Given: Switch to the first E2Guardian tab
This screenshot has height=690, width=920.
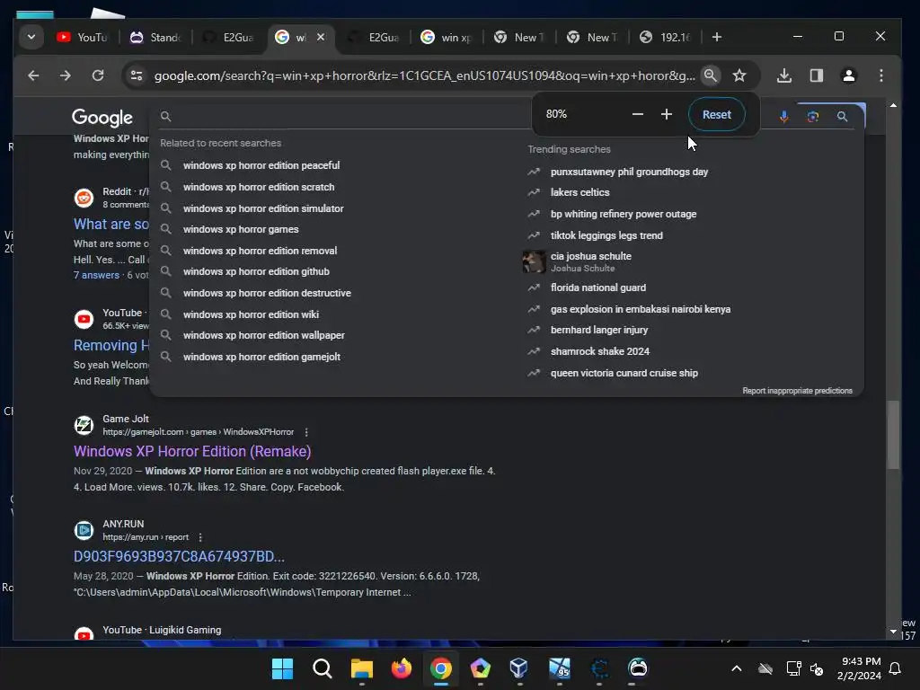Looking at the screenshot, I should click(228, 38).
